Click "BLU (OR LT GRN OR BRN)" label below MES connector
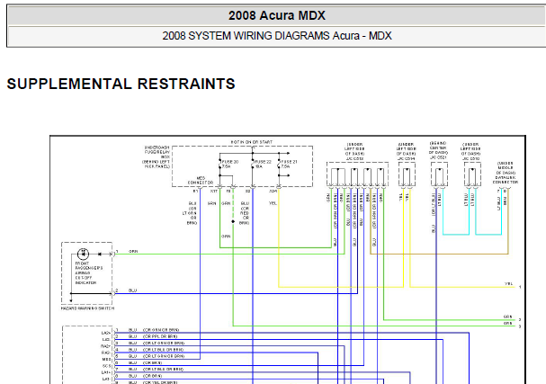Viewport: 546px width, 384px height. coord(190,213)
